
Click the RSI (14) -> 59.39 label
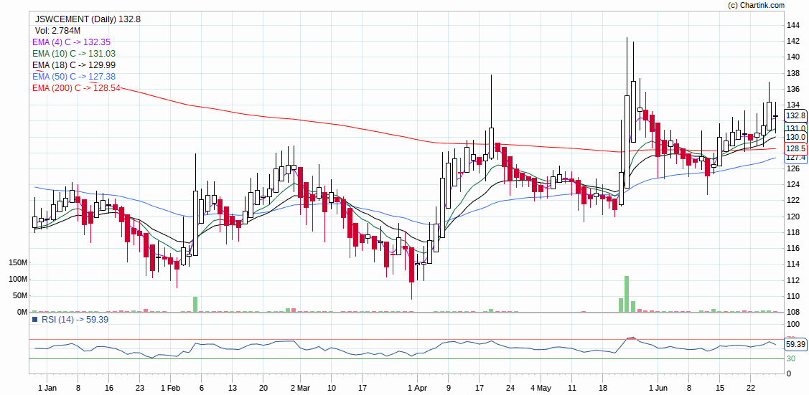74,319
